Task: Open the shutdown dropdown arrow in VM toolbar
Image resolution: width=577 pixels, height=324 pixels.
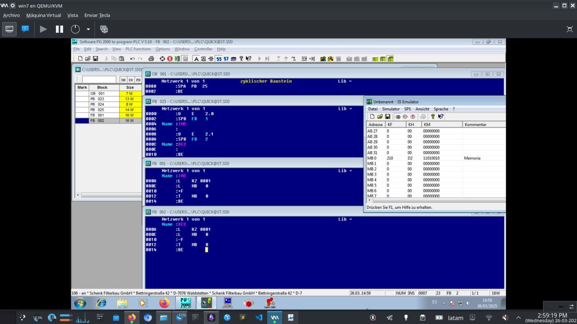Action: click(x=88, y=29)
